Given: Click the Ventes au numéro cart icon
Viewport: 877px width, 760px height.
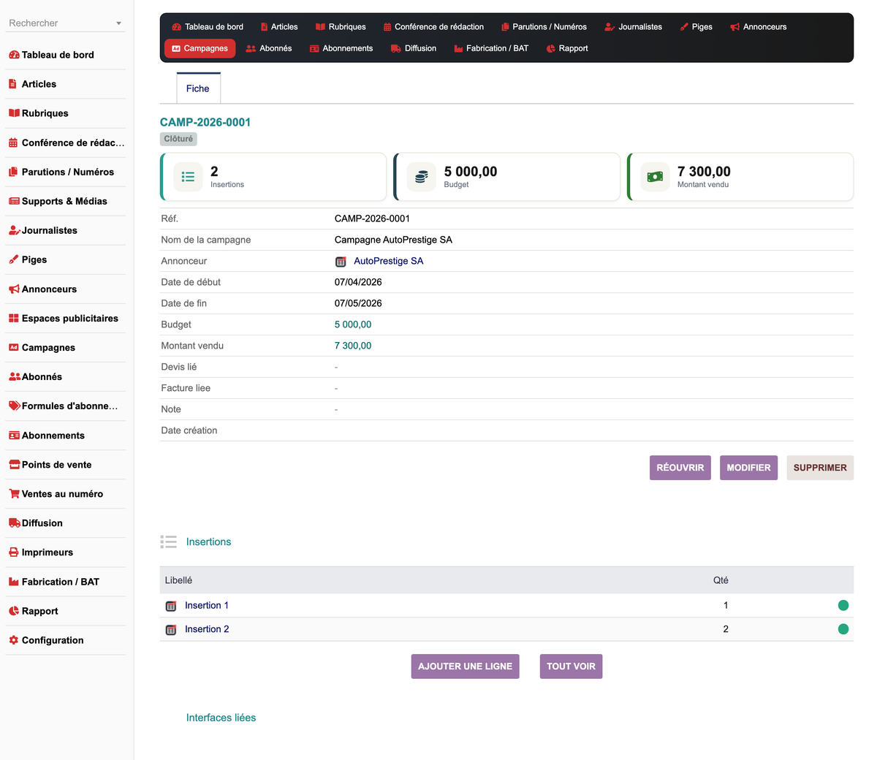Looking at the screenshot, I should (x=14, y=494).
